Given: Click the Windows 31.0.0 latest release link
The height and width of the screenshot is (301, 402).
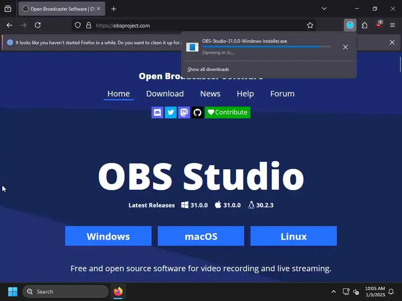Looking at the screenshot, I should tap(194, 205).
